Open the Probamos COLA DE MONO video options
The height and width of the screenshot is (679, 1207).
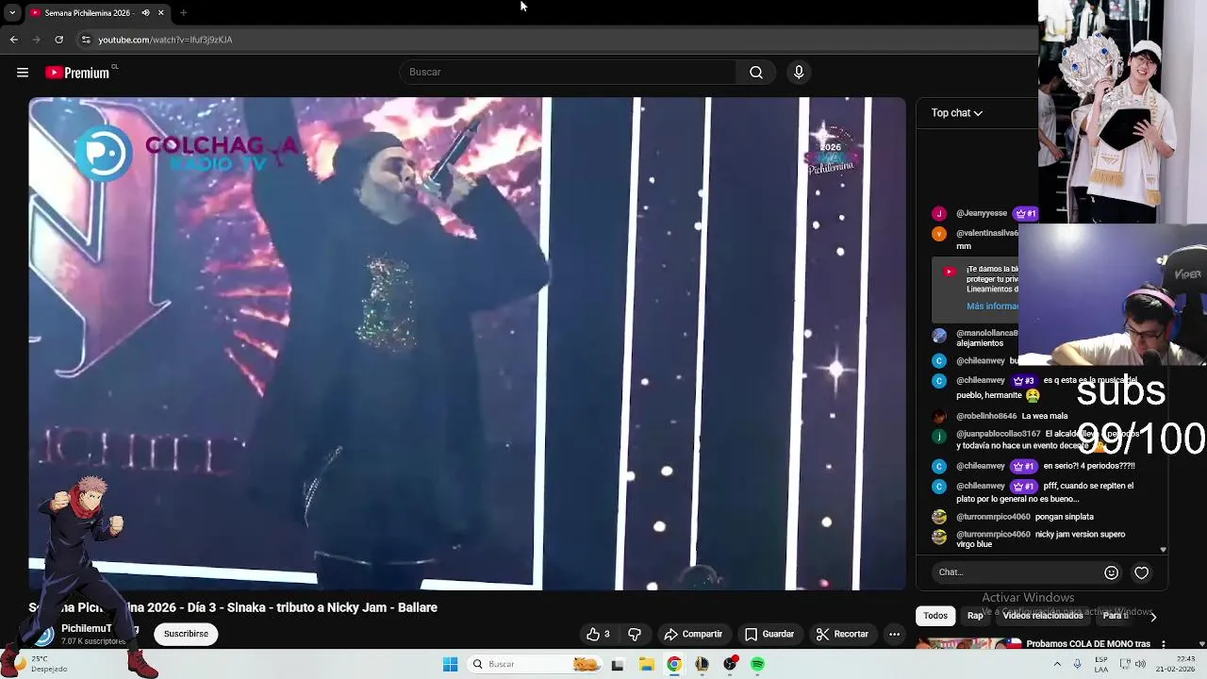1164,644
